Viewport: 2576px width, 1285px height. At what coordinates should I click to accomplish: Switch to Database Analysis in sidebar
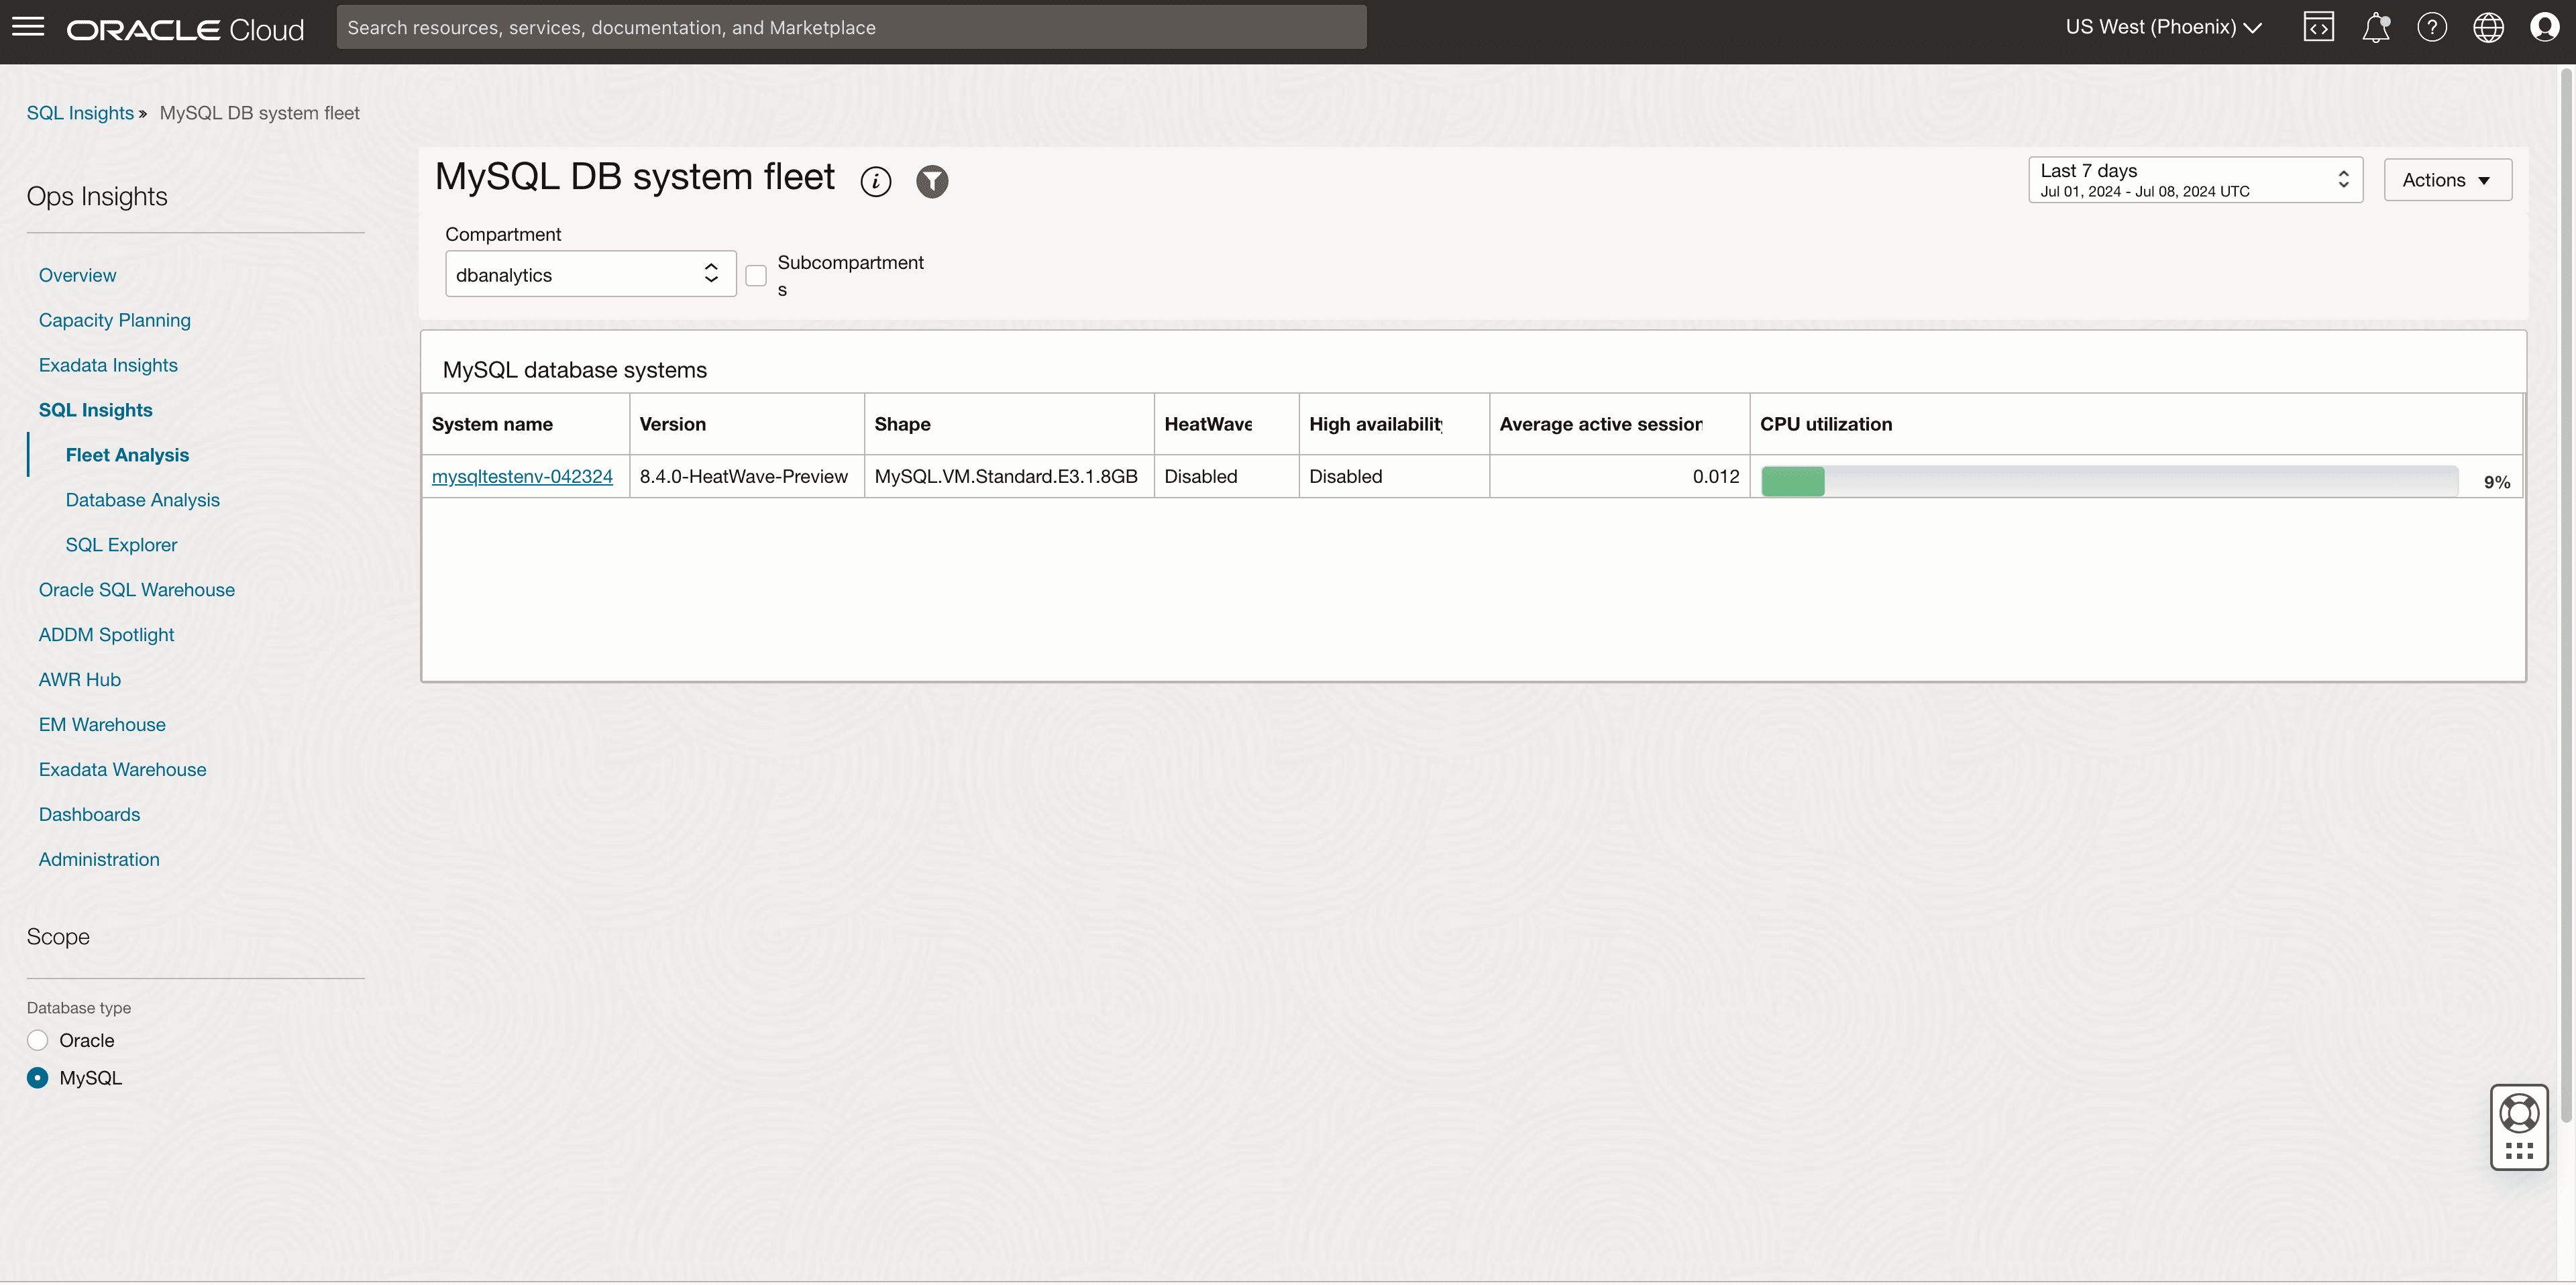(142, 499)
